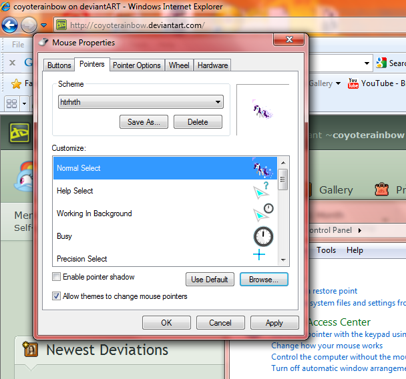Switch to the Wheel tab
Image resolution: width=406 pixels, height=379 pixels.
point(179,65)
